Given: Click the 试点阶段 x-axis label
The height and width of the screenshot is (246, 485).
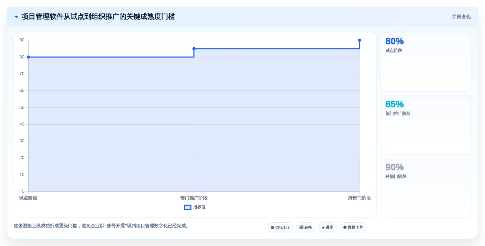Looking at the screenshot, I should (x=28, y=198).
